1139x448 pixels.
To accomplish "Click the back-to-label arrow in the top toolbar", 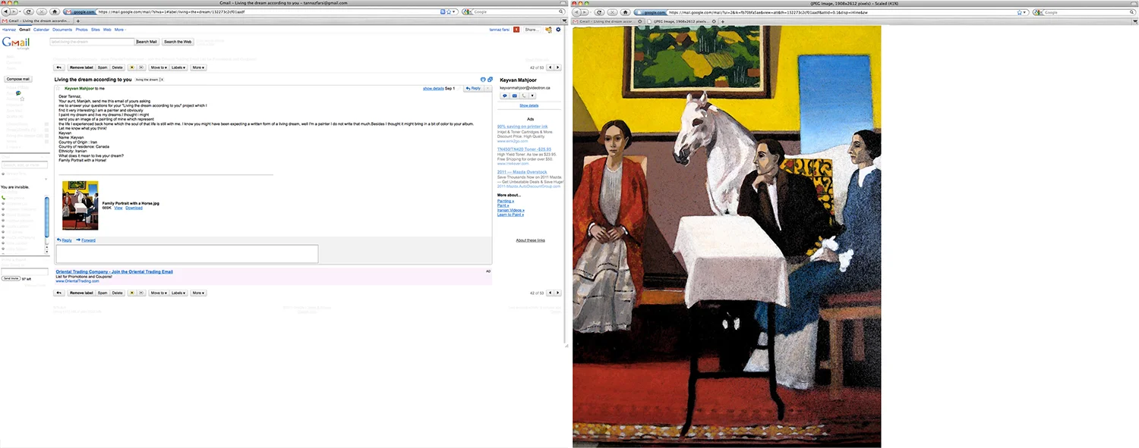I will (58, 67).
